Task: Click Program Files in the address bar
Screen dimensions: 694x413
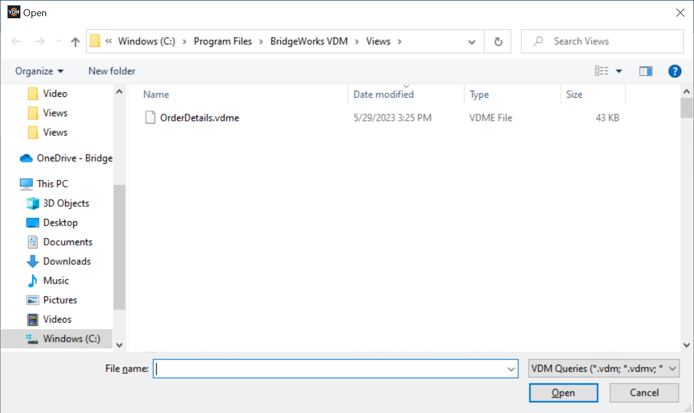Action: click(223, 41)
